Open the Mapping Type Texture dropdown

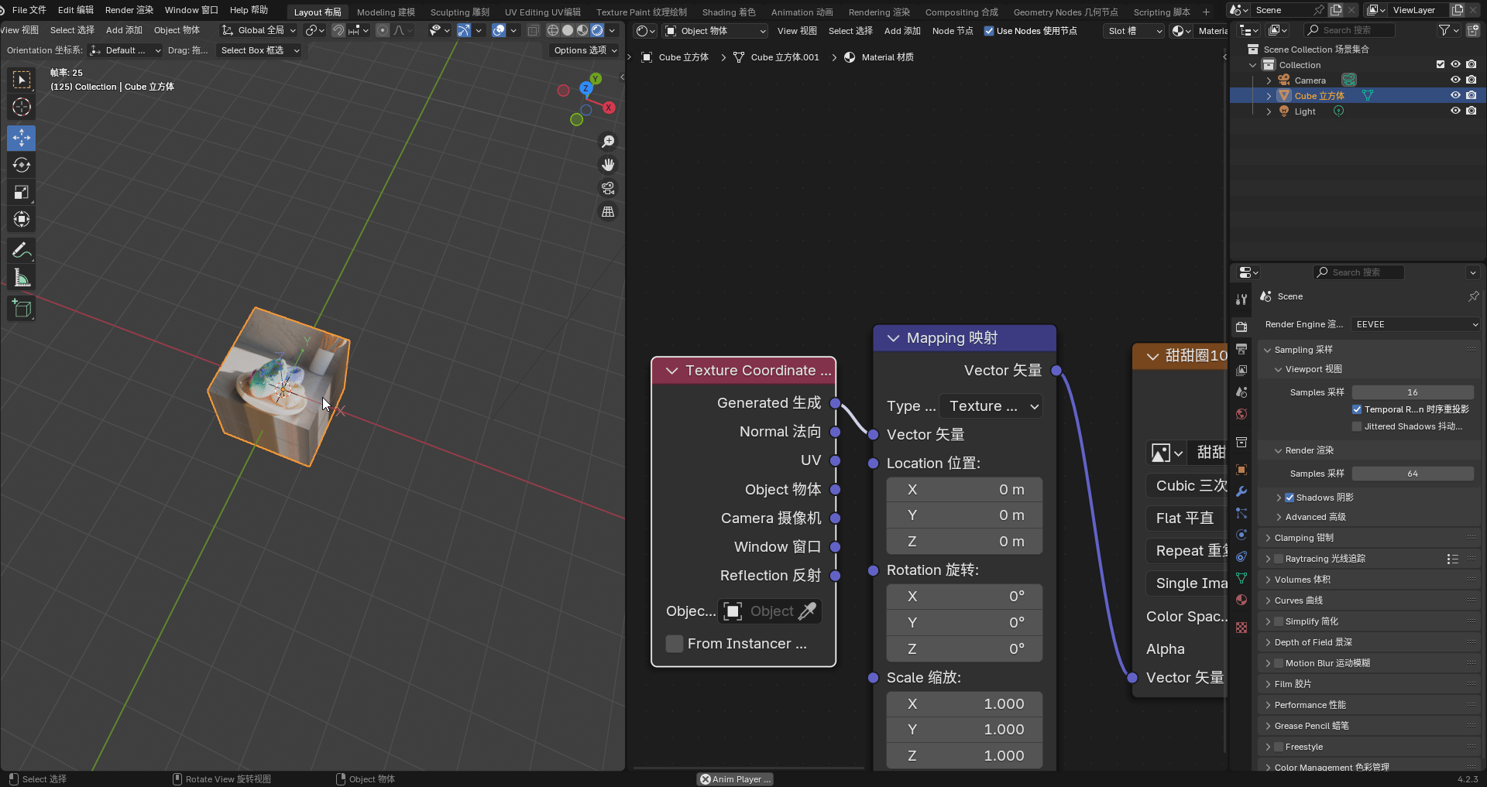991,406
